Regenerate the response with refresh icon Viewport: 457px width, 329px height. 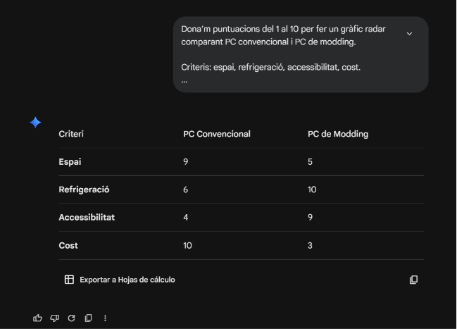[x=71, y=318]
